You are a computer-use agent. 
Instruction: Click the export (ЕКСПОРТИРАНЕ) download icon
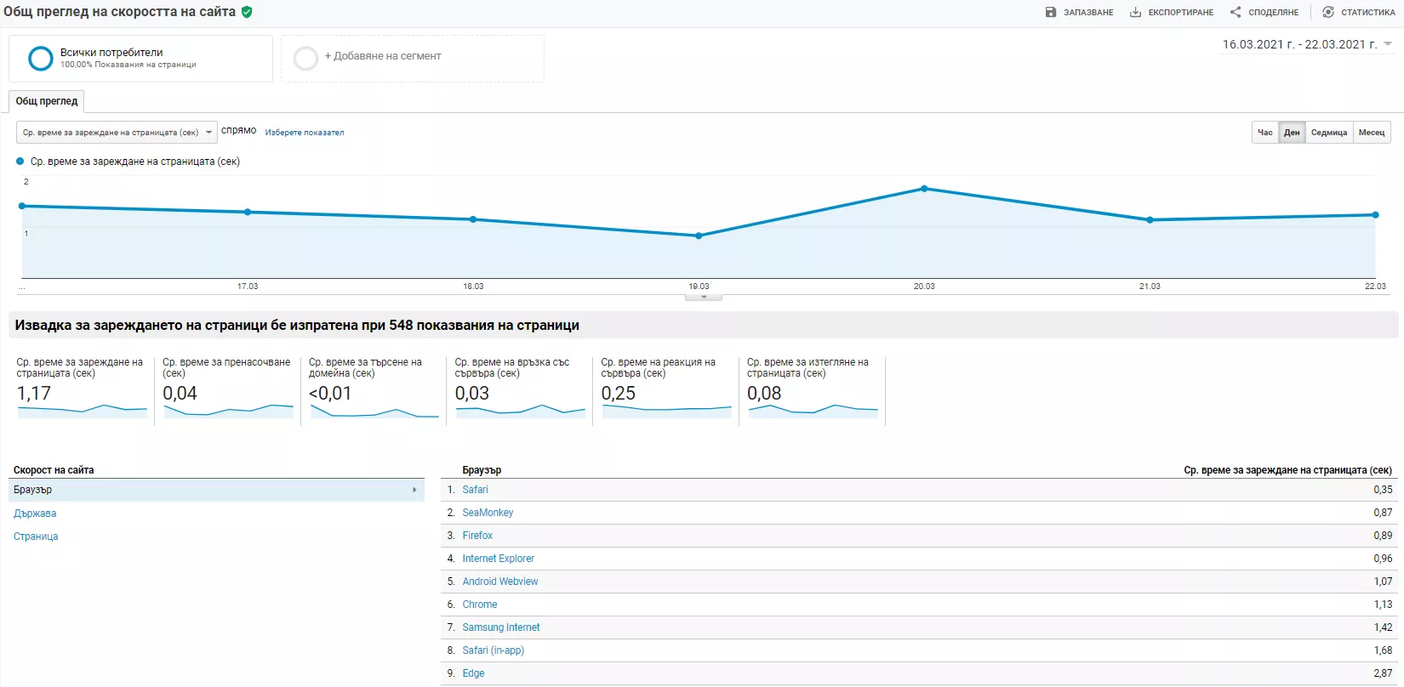(x=1135, y=12)
